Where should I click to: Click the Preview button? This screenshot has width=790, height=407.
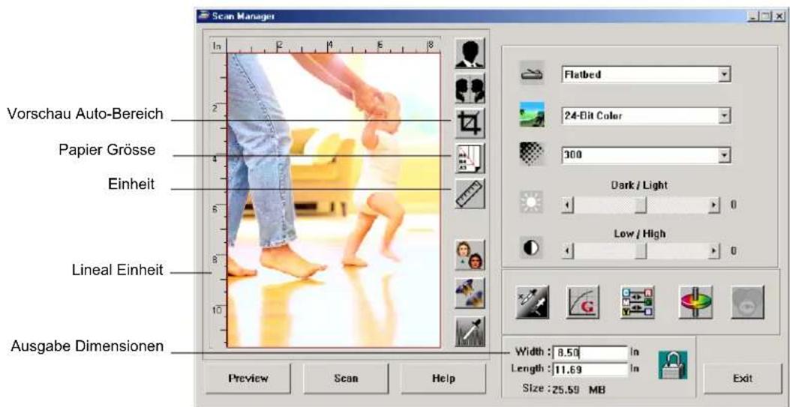tap(248, 379)
